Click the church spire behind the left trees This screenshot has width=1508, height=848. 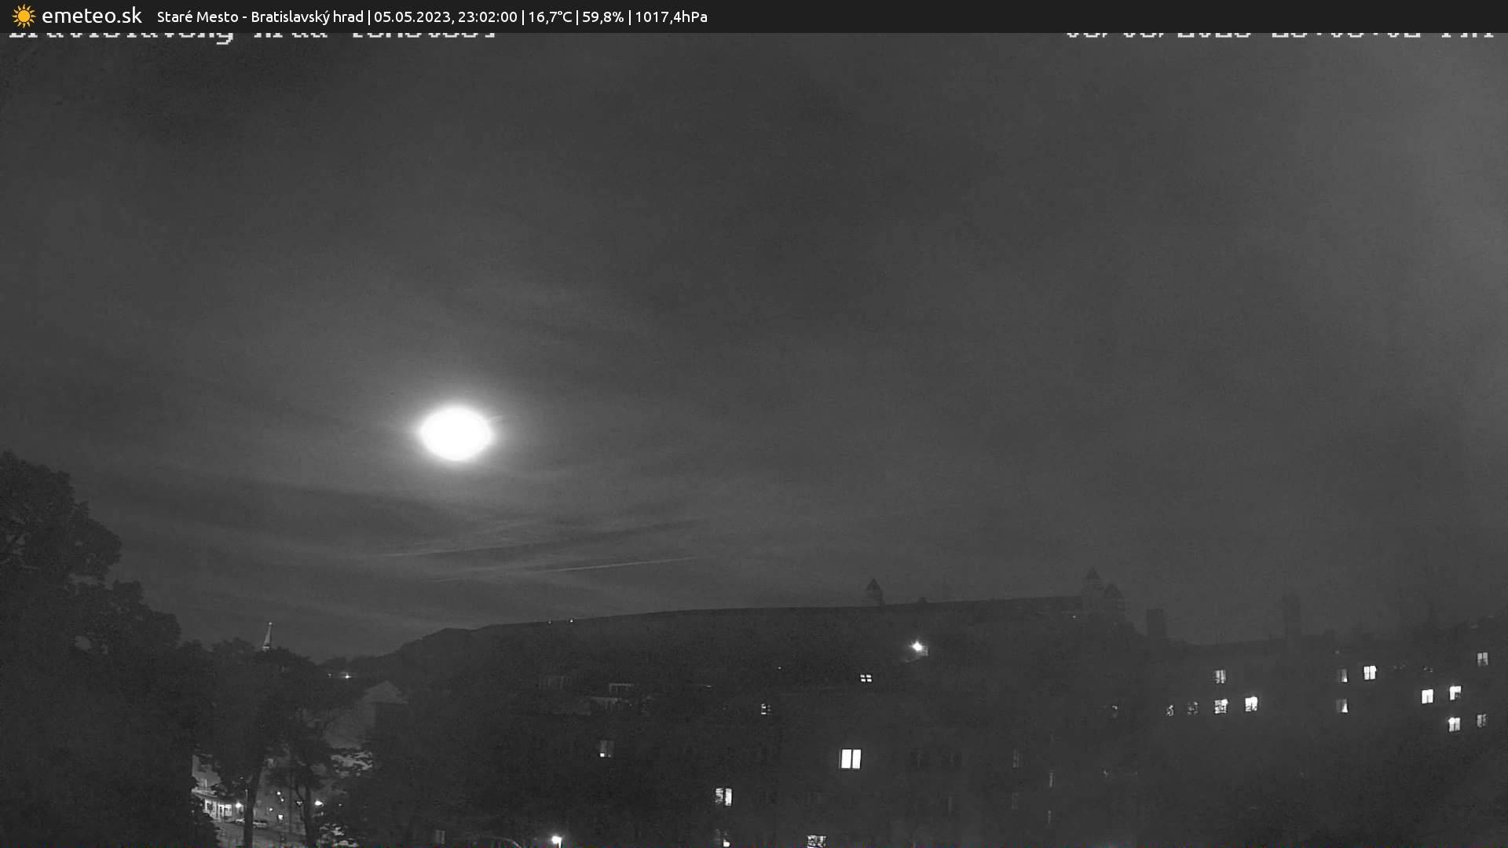[x=268, y=636]
